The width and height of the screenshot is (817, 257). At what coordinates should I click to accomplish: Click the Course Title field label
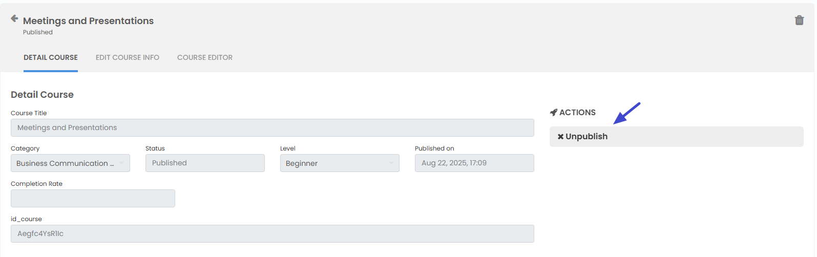click(29, 113)
